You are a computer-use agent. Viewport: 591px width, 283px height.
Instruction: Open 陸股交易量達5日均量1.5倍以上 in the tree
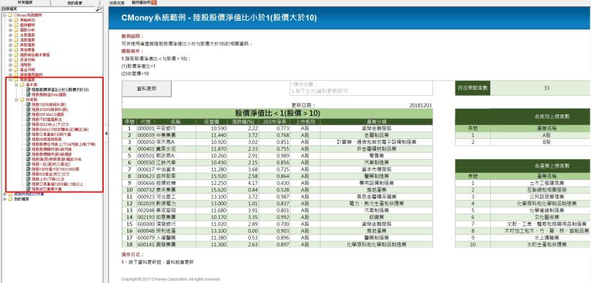click(x=57, y=184)
